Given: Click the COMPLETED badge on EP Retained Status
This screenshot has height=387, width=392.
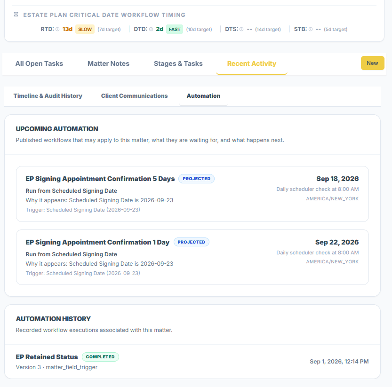Looking at the screenshot, I should click(x=100, y=357).
